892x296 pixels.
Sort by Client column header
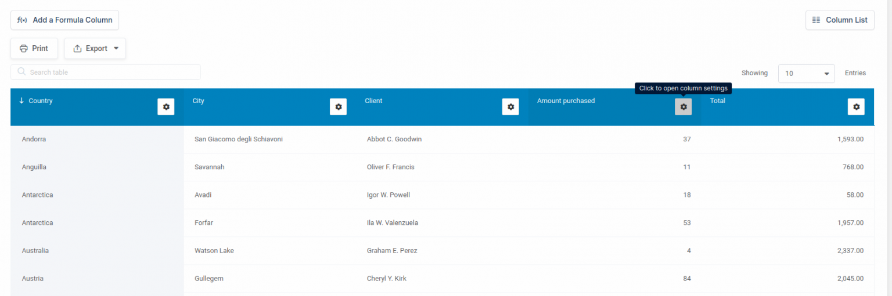(373, 101)
